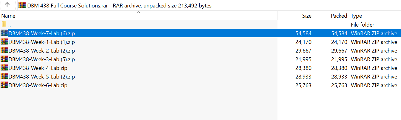
Task: Click the DBM438-Week-3-Lab (5).zip archive icon
Action: click(4, 59)
